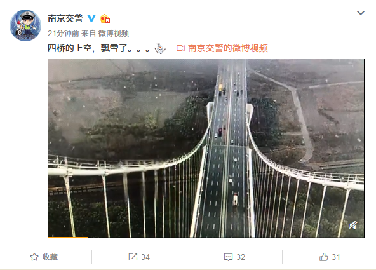Image resolution: width=376 pixels, height=270 pixels.
Task: Click the video camera icon before link
Action: point(180,48)
